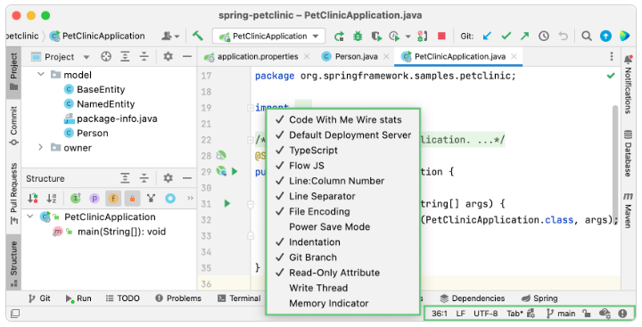Select opened file target icon in Project
The height and width of the screenshot is (327, 642).
pos(106,56)
